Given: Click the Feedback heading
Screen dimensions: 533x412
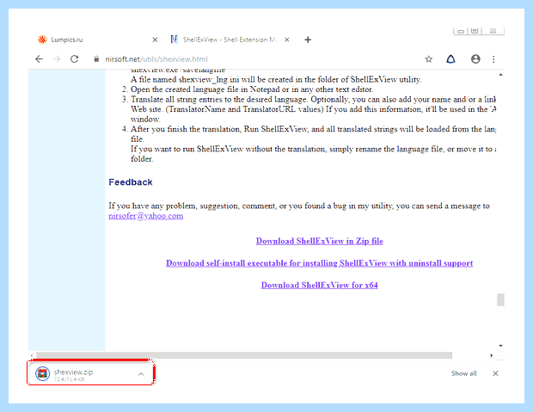Looking at the screenshot, I should (x=131, y=182).
